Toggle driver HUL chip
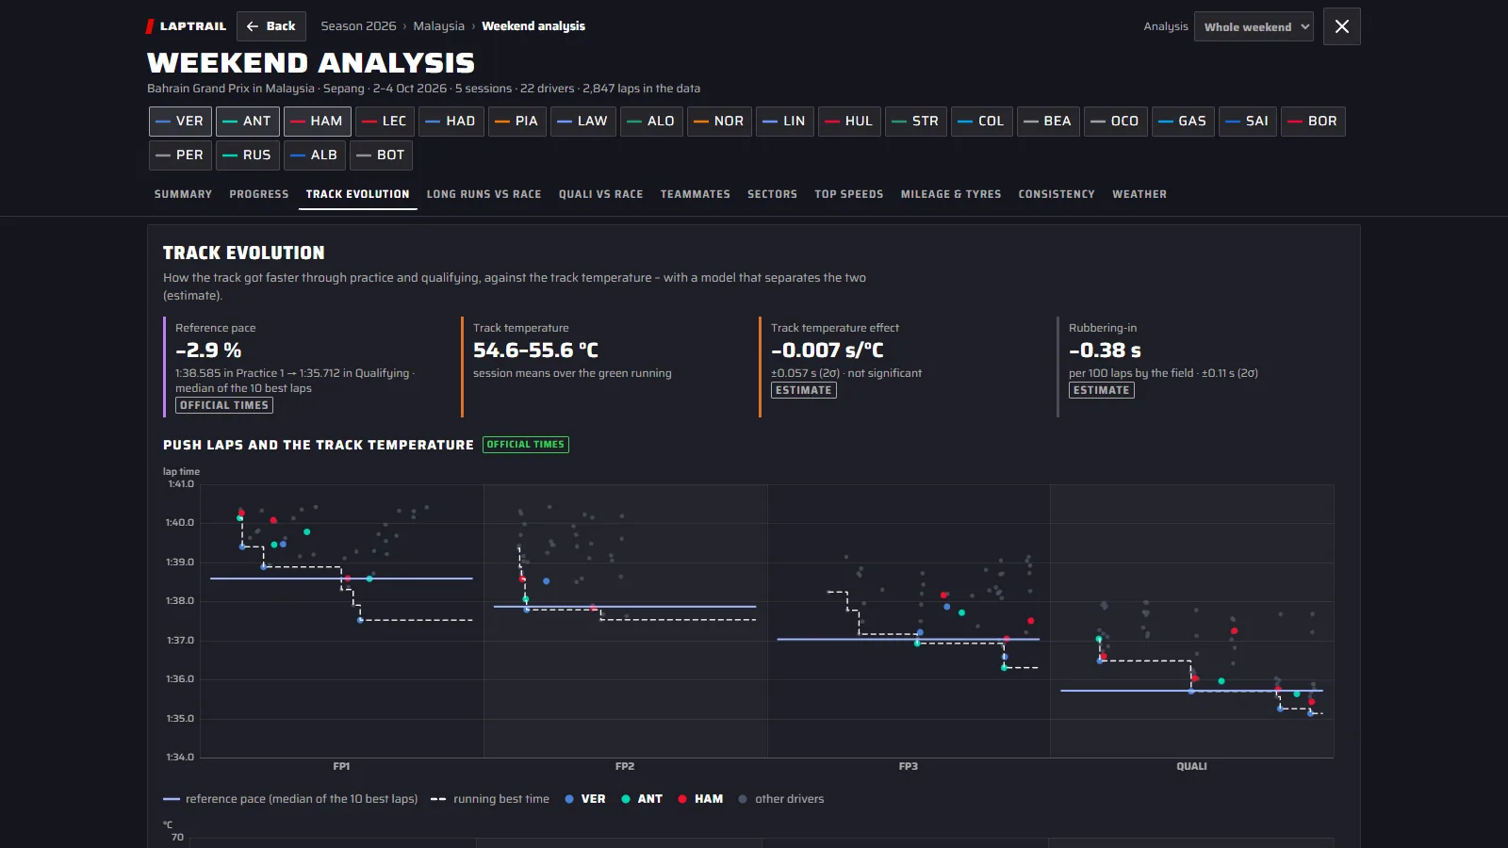This screenshot has height=848, width=1508. [x=850, y=122]
